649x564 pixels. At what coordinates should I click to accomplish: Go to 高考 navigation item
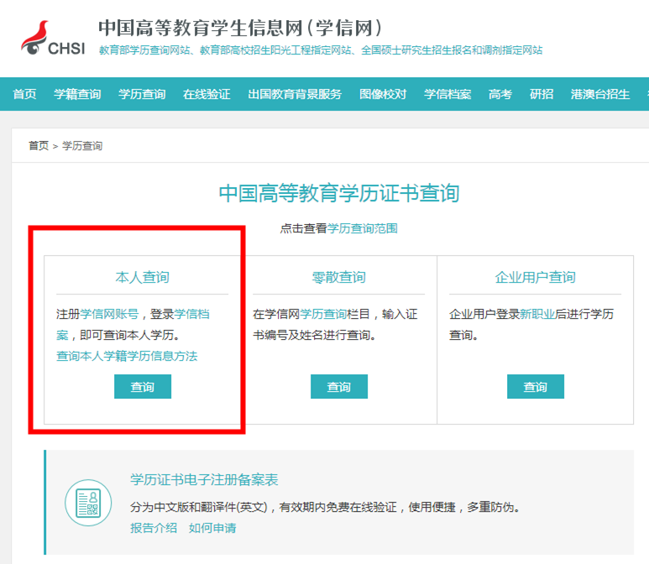[500, 94]
